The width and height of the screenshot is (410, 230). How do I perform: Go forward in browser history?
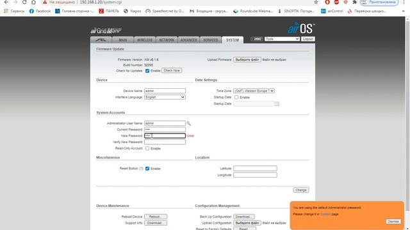[15, 2]
